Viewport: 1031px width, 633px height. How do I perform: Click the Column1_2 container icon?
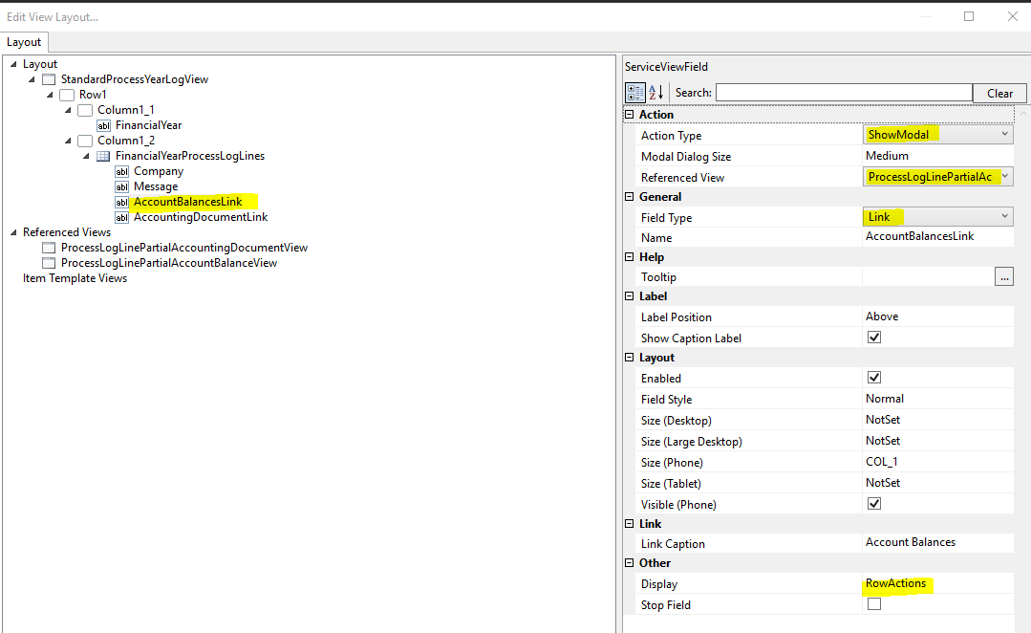(85, 141)
